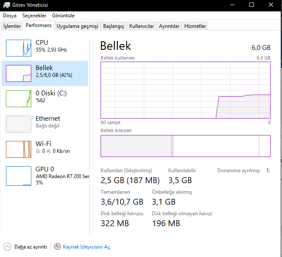Screen dimensions: 282x257
Task: Switch to the Hizmetler tab
Action: (195, 26)
